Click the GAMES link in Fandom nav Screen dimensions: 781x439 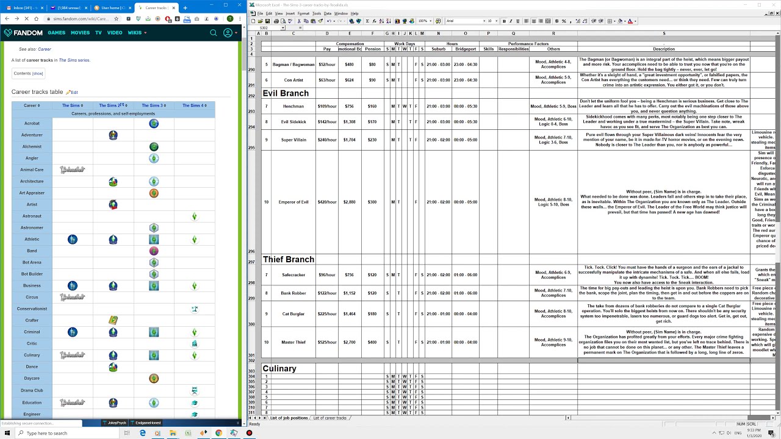click(56, 33)
